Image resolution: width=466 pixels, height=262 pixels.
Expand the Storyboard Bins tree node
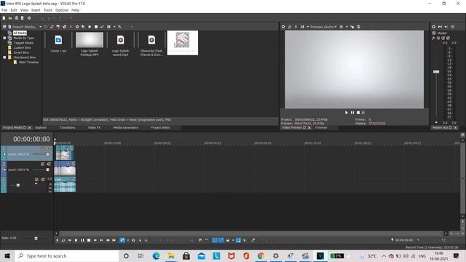click(4, 57)
